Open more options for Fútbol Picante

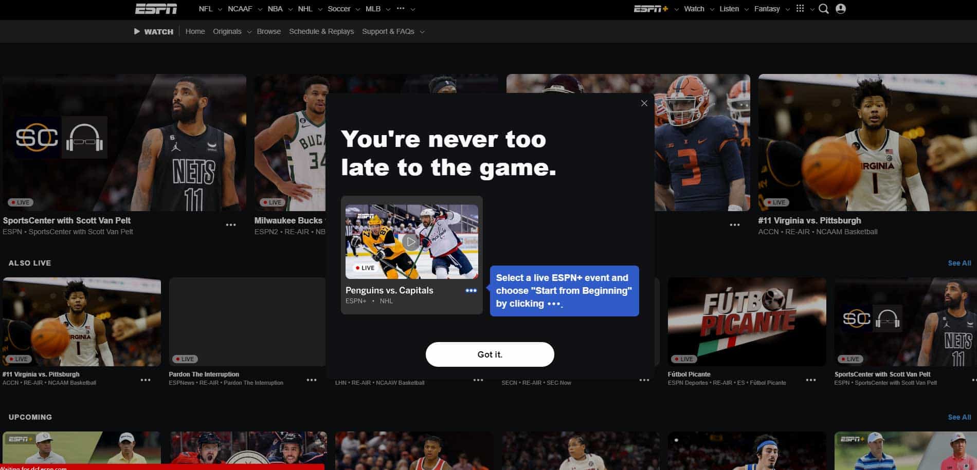click(811, 380)
